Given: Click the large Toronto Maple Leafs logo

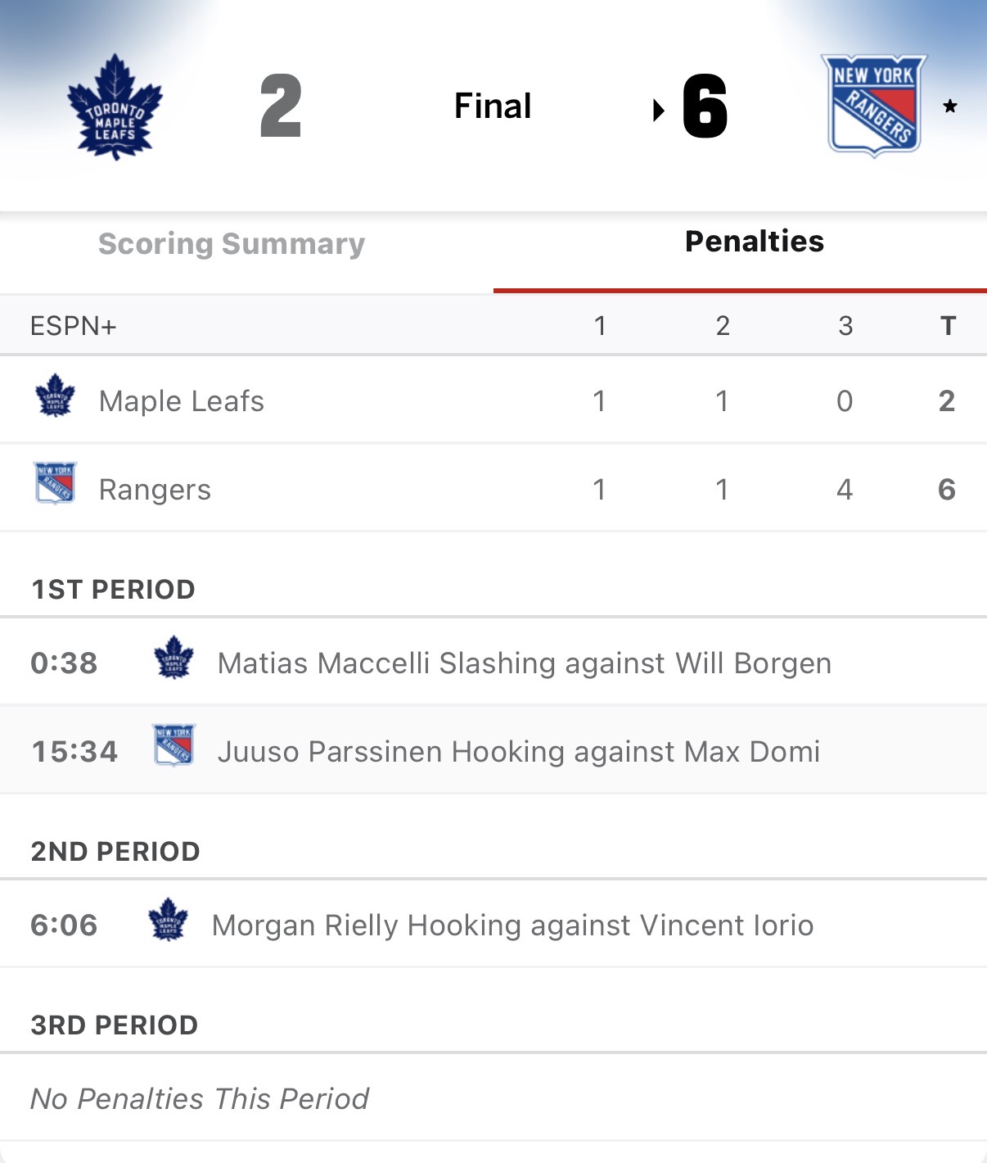Looking at the screenshot, I should (x=115, y=106).
